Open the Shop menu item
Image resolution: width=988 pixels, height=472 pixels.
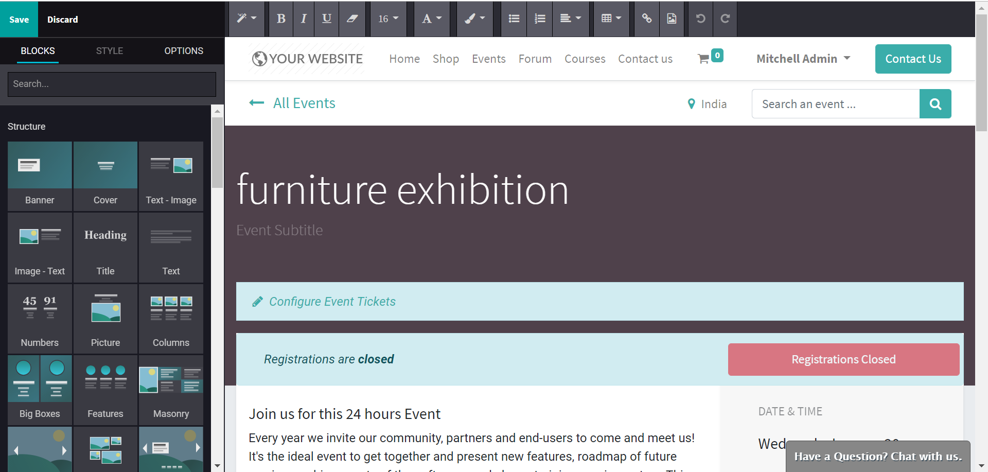(x=446, y=59)
